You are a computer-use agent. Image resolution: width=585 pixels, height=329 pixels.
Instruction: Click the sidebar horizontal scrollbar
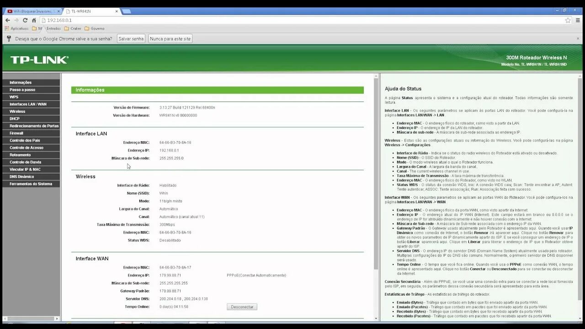[x=30, y=318]
